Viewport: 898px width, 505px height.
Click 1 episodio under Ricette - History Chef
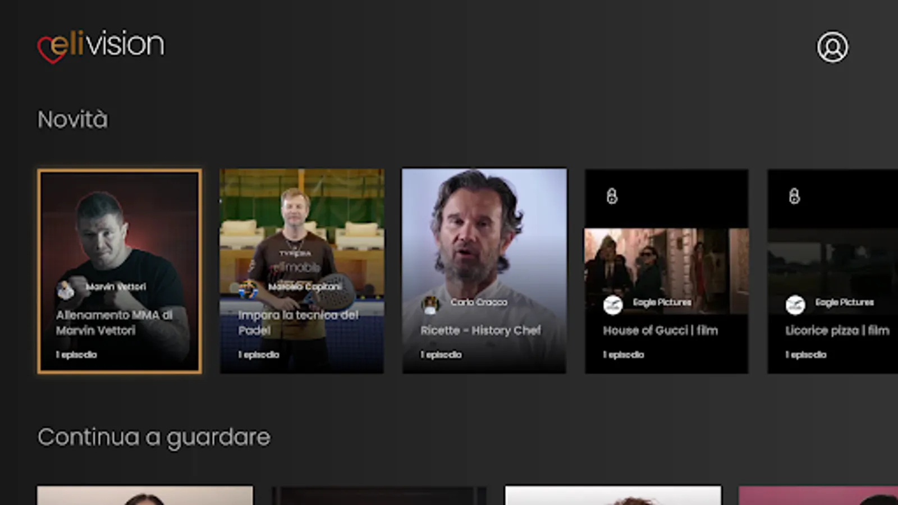[441, 355]
